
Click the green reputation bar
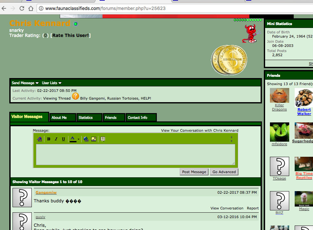coord(248,20)
